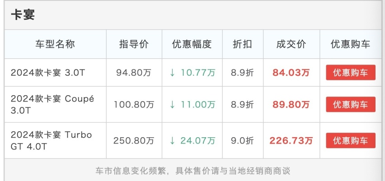Select guide price 100.80万

(134, 105)
